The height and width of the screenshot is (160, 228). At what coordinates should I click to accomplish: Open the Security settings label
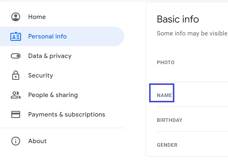point(41,75)
